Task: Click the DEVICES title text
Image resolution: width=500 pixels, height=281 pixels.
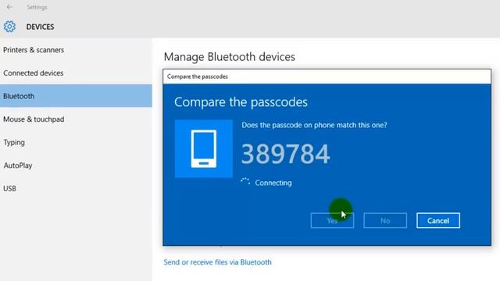Action: (x=40, y=27)
